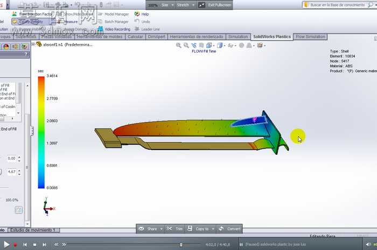This screenshot has height=250, width=377.
Task: Open Herramientas de renderizado tab
Action: coord(197,37)
